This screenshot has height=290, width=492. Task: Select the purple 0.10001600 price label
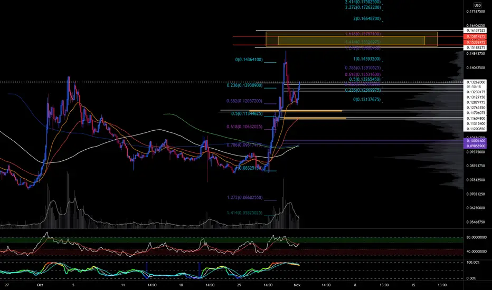coord(475,141)
